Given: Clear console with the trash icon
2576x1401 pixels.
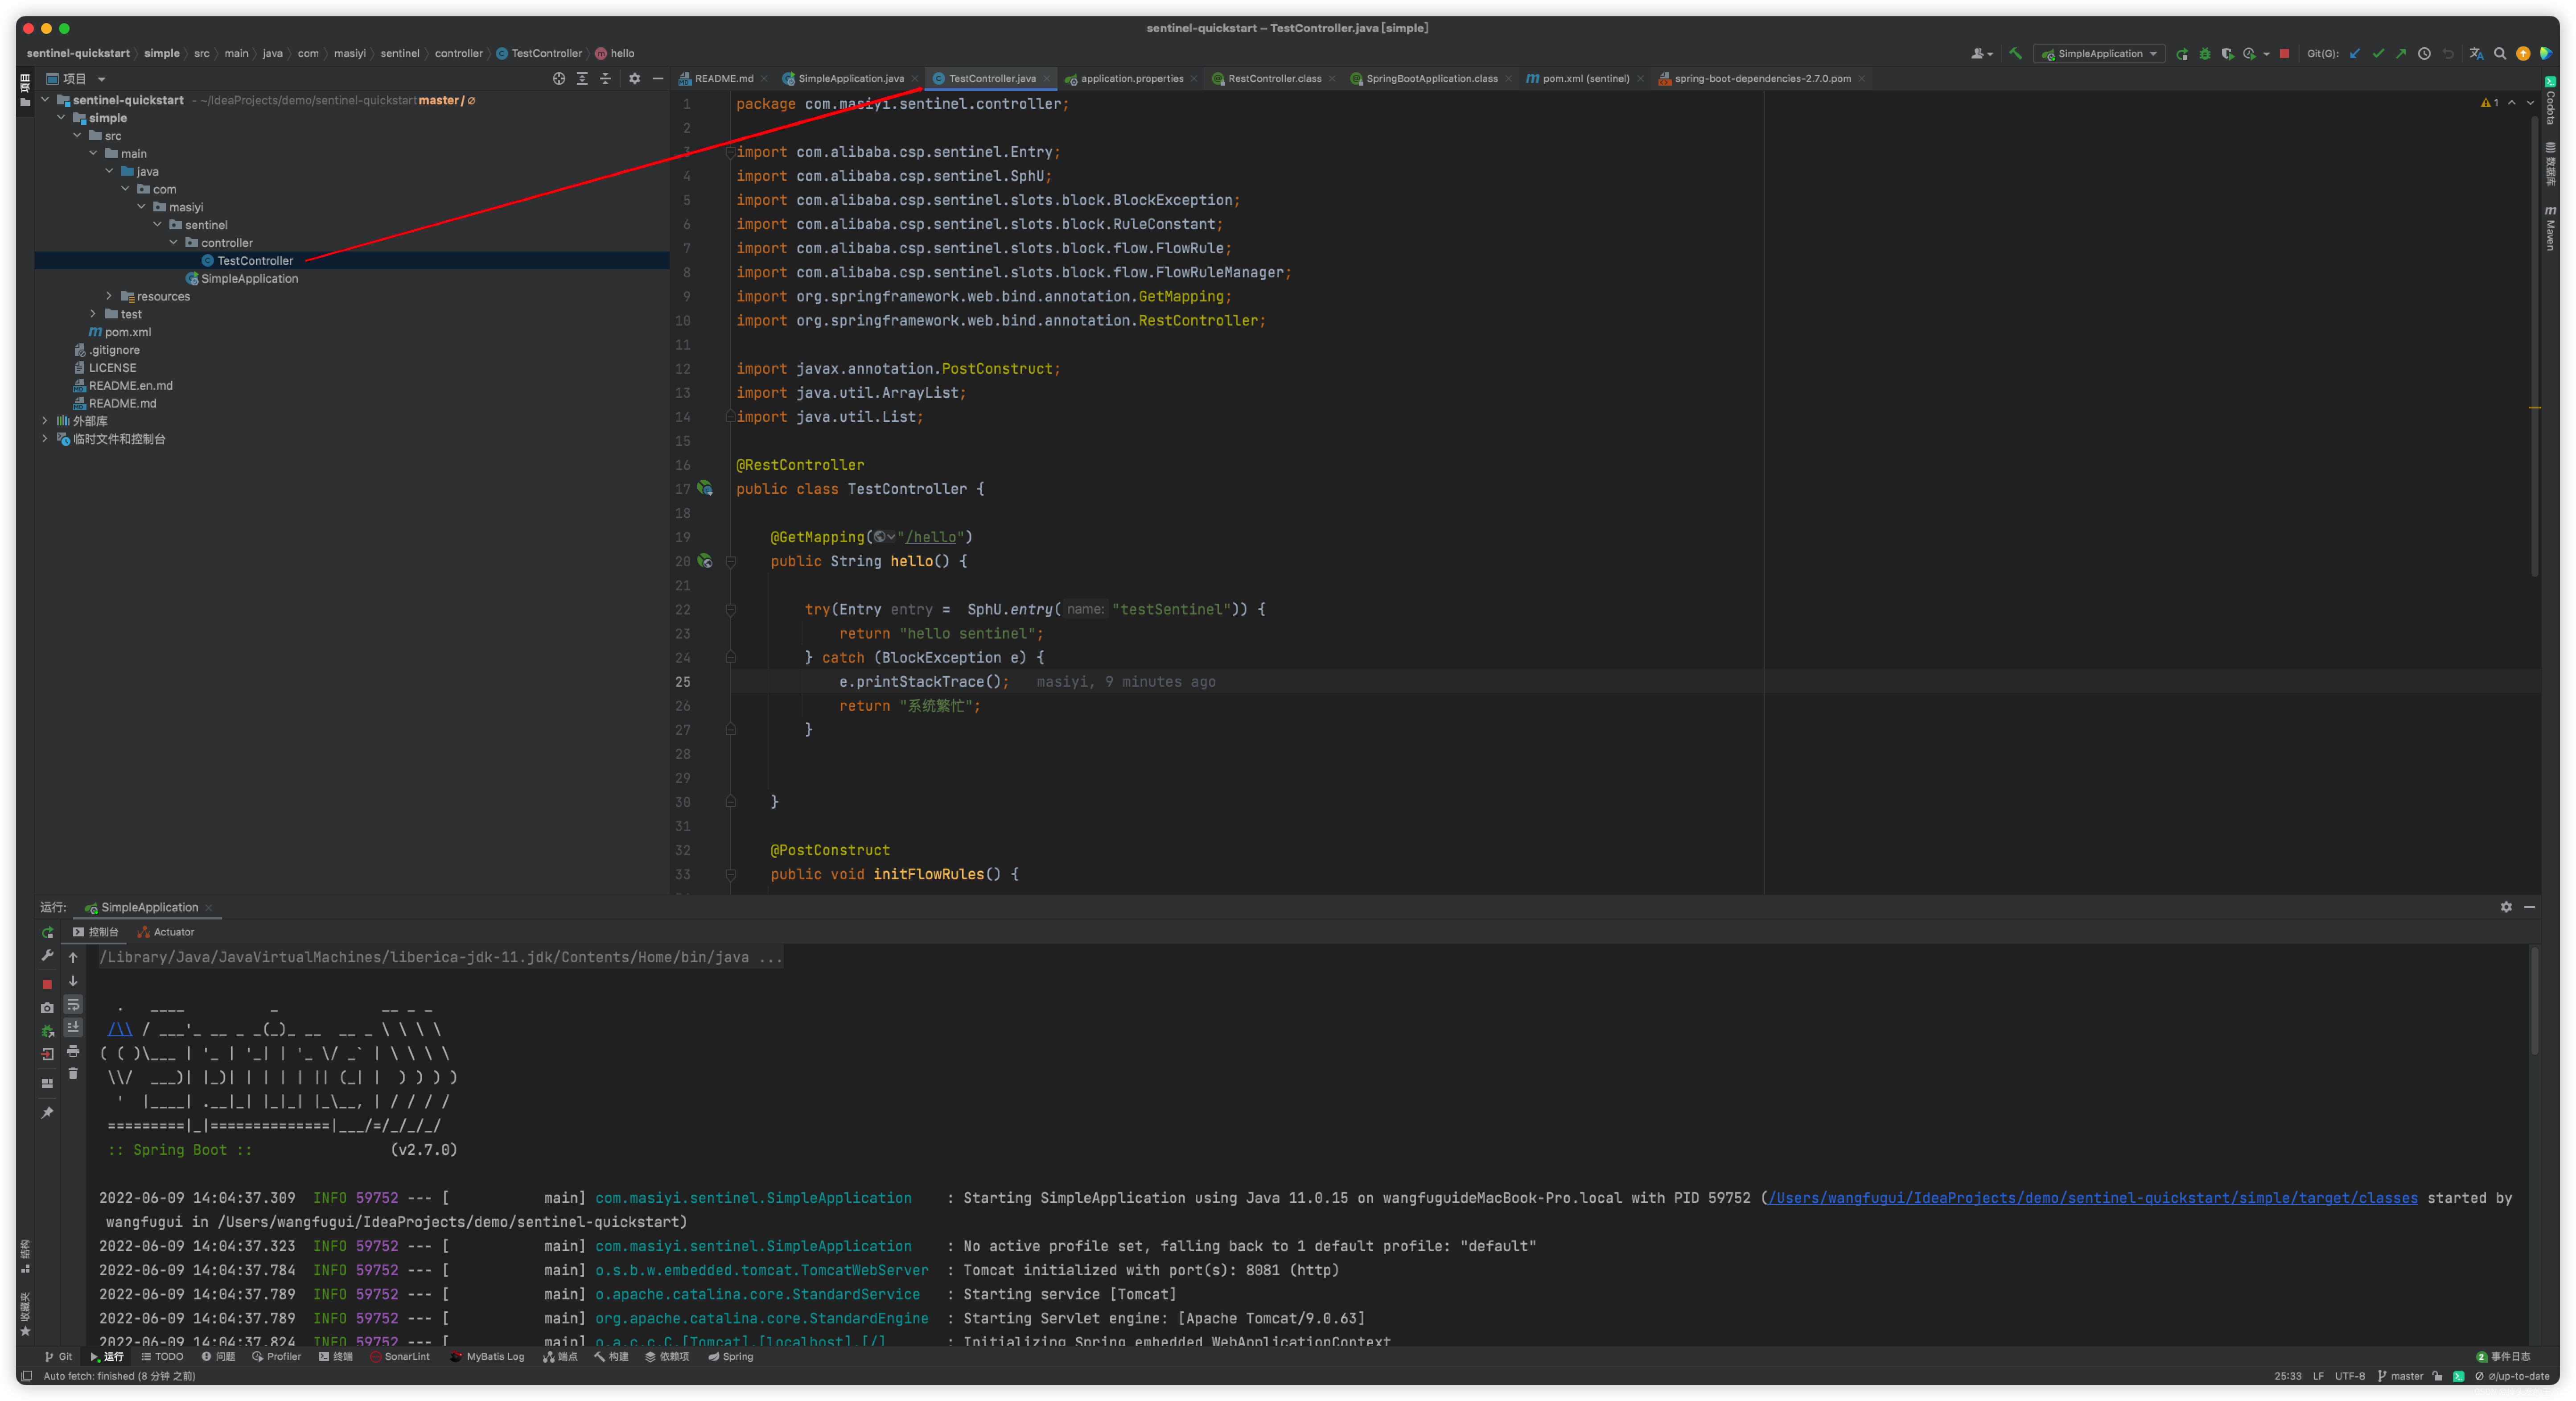Looking at the screenshot, I should click(x=73, y=1074).
